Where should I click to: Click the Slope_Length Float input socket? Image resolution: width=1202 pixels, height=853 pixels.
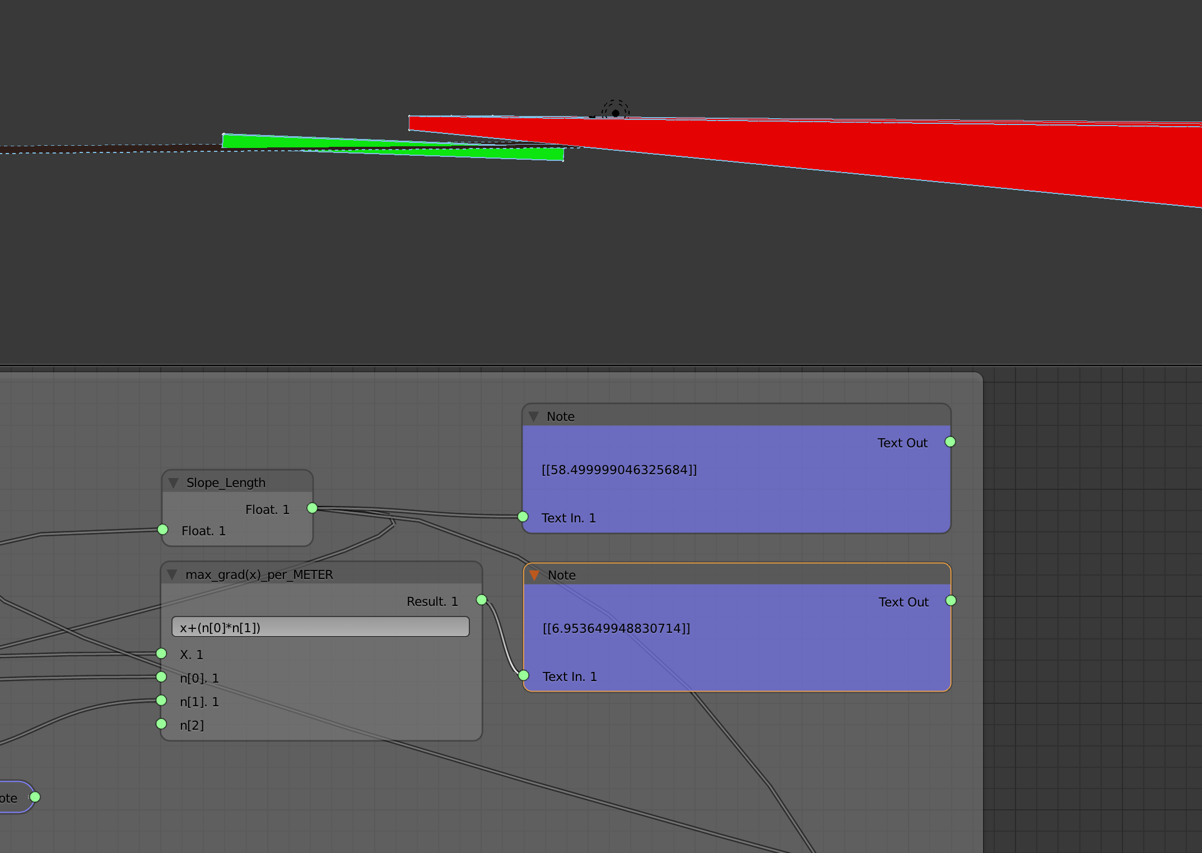tap(163, 530)
